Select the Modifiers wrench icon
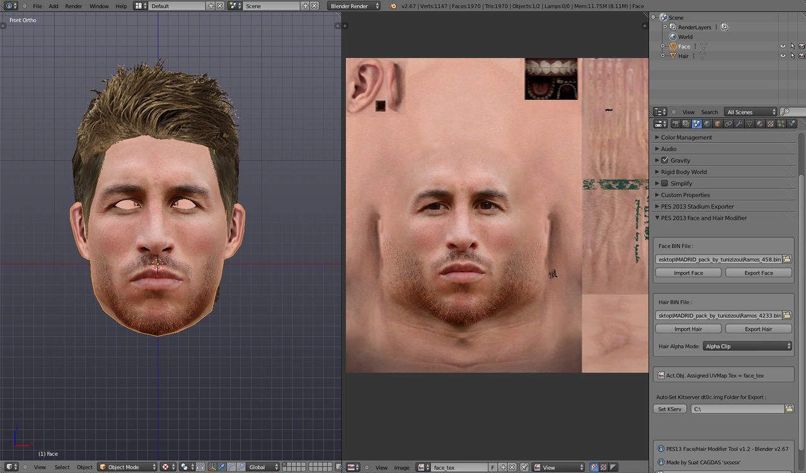Image resolution: width=806 pixels, height=473 pixels. (x=739, y=124)
